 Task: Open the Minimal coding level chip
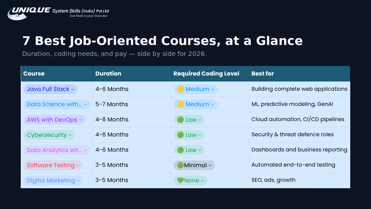click(194, 165)
